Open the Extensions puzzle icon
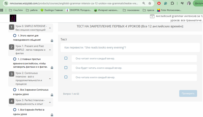Viewport: 203px width, 117px height. (x=172, y=3)
